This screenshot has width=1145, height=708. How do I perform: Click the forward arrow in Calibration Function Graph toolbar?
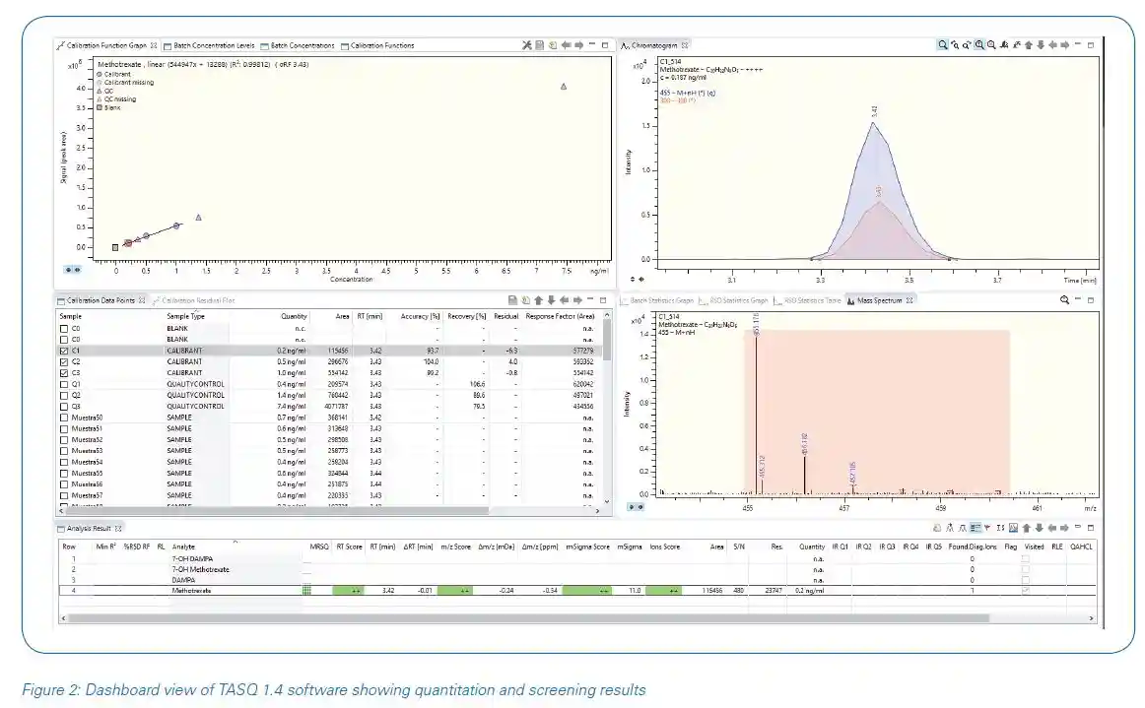pyautogui.click(x=578, y=45)
